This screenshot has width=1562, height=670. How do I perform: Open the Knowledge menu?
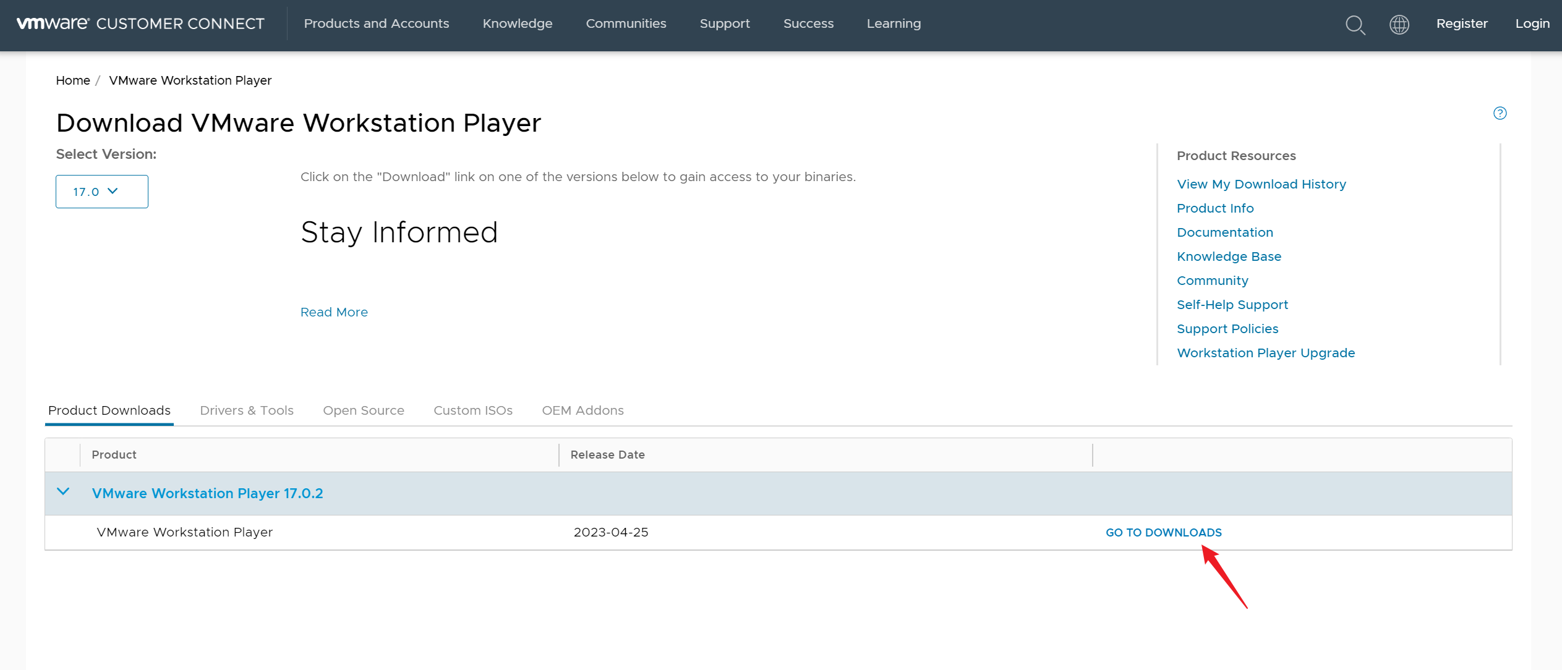point(517,23)
